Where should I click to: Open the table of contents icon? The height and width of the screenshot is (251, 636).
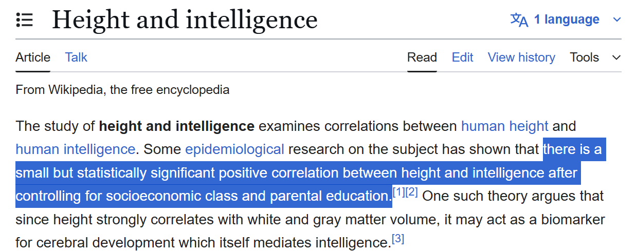coord(25,20)
